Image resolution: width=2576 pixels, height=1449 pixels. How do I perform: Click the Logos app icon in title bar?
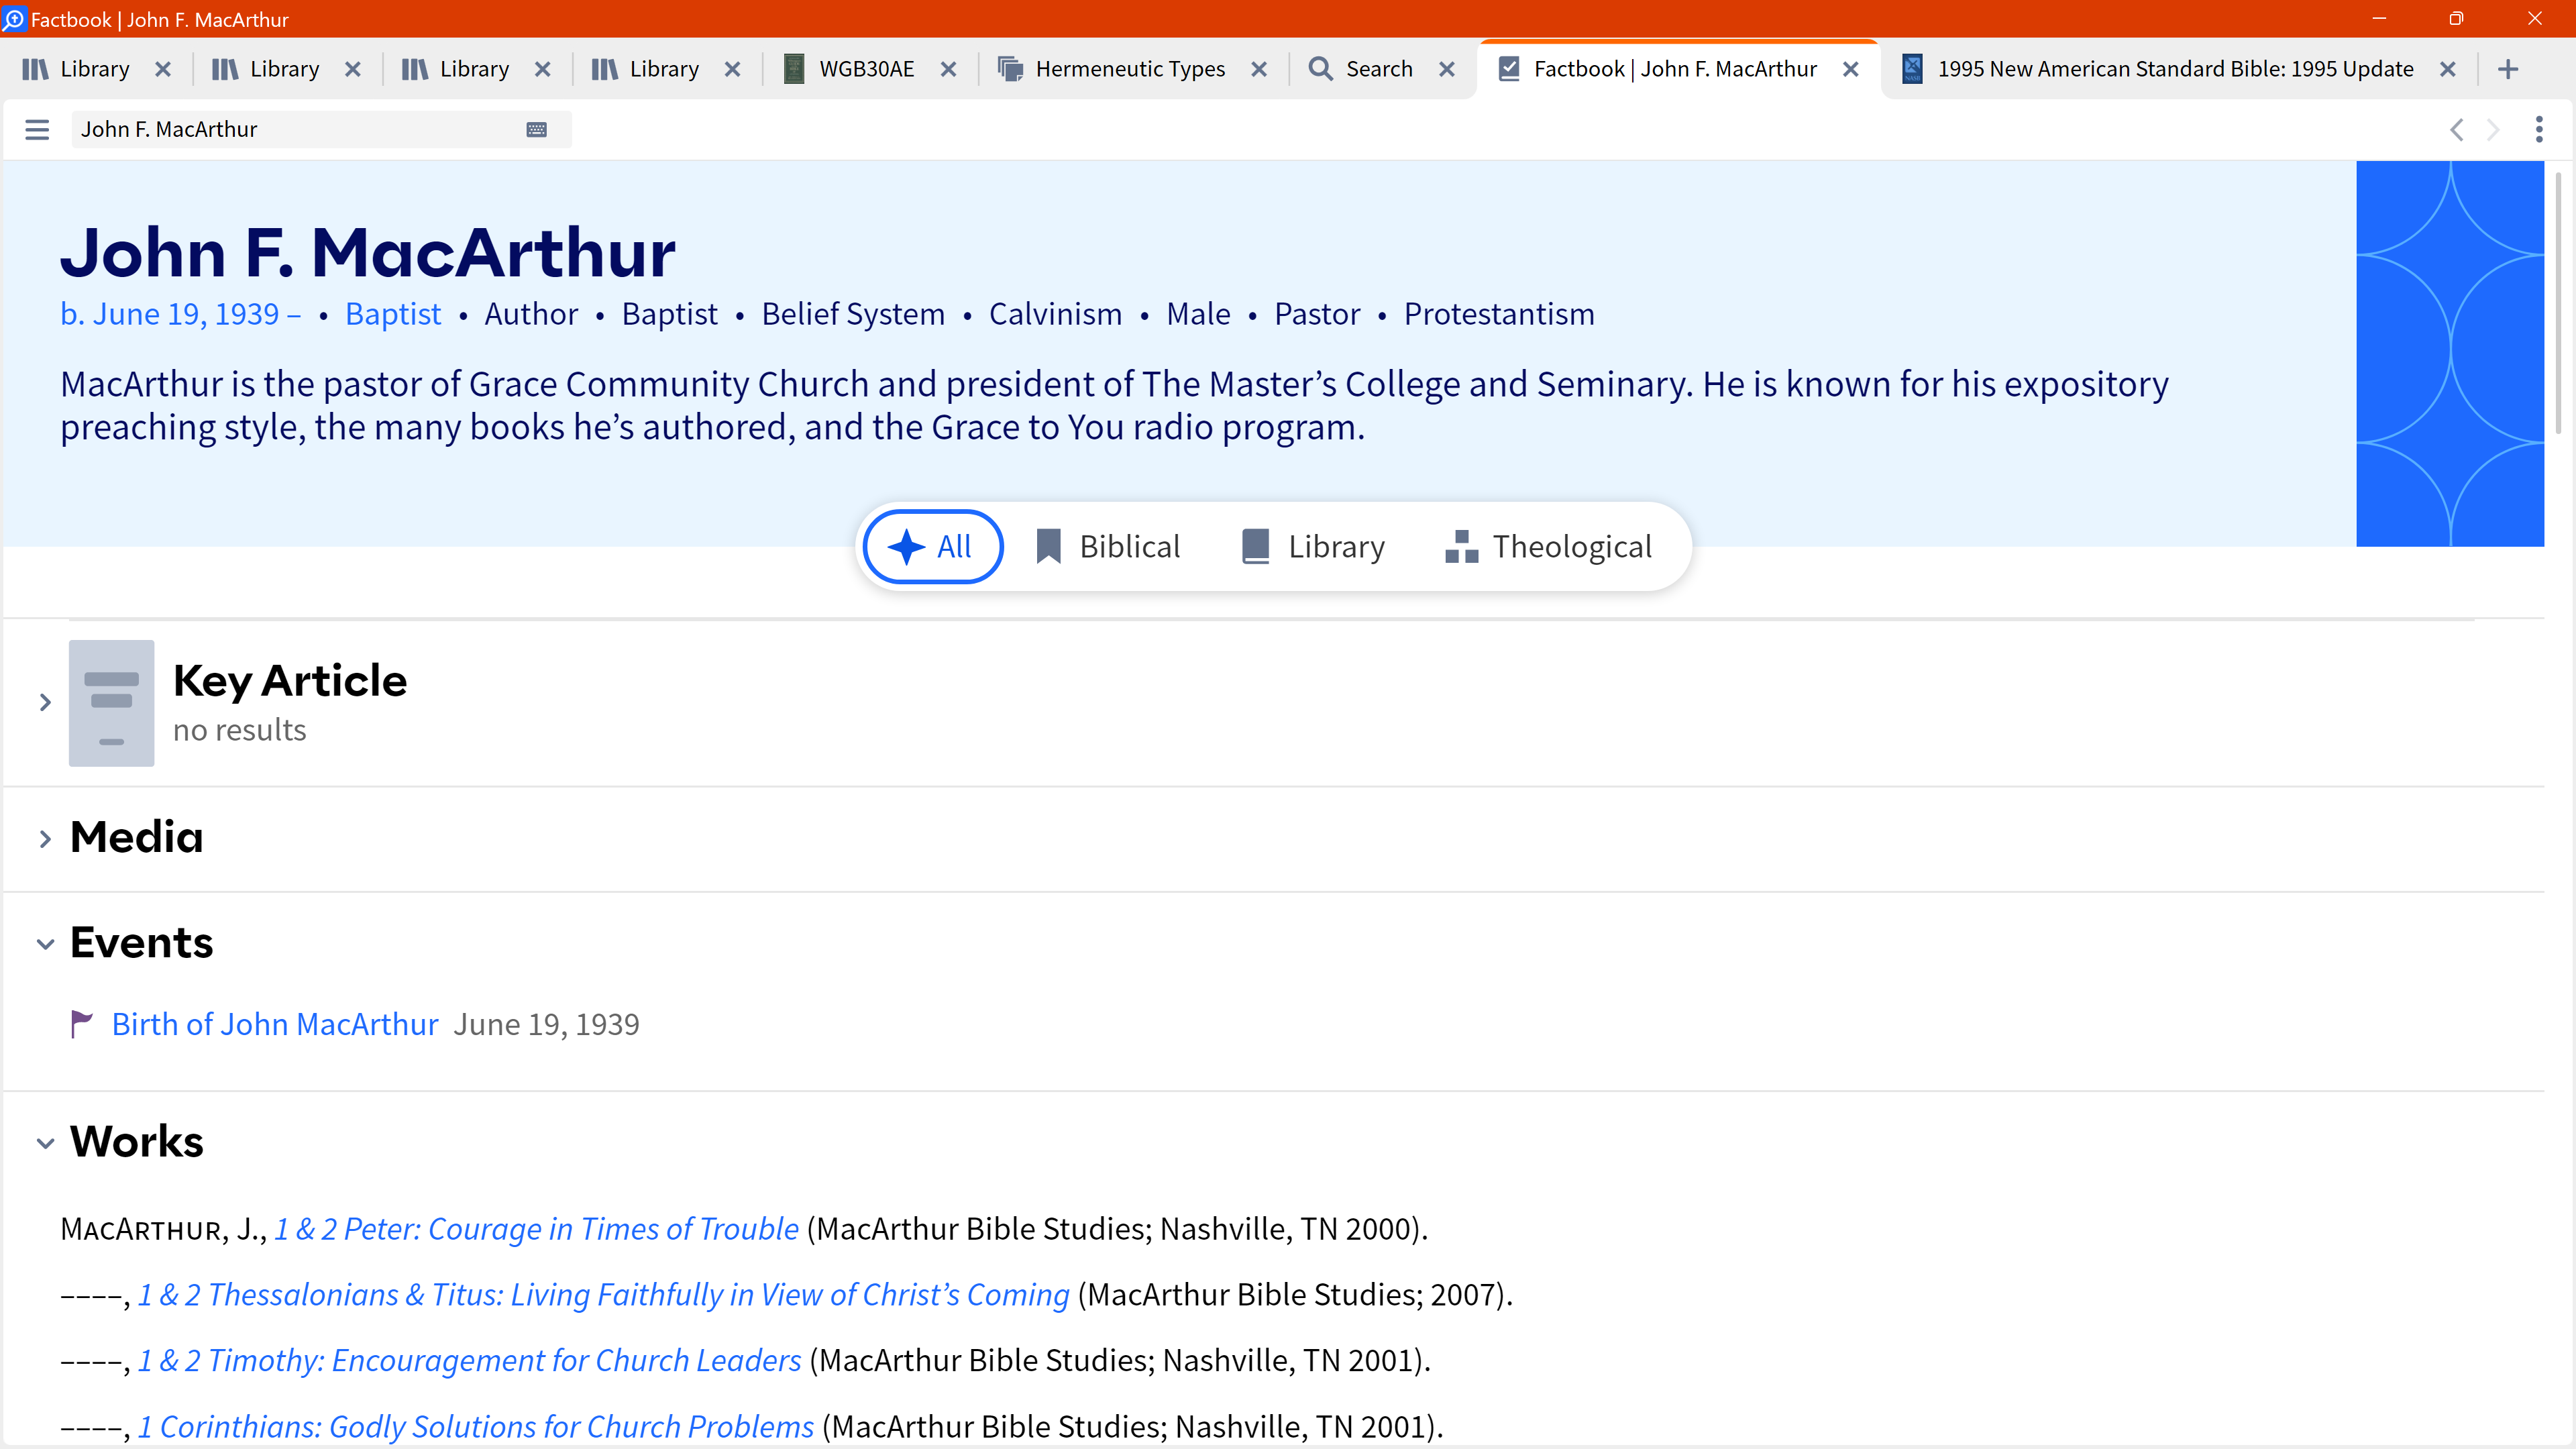point(14,19)
